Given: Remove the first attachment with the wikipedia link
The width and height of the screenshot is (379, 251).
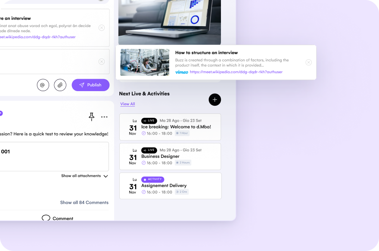Looking at the screenshot, I should click(102, 28).
